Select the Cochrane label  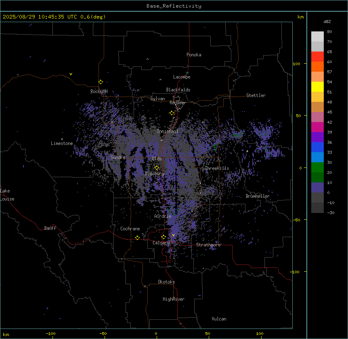pyautogui.click(x=130, y=229)
